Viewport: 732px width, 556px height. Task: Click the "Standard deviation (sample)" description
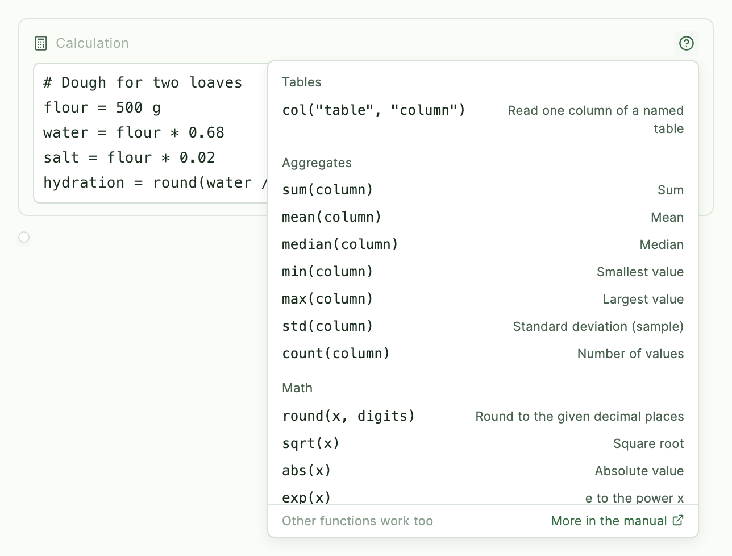(598, 326)
